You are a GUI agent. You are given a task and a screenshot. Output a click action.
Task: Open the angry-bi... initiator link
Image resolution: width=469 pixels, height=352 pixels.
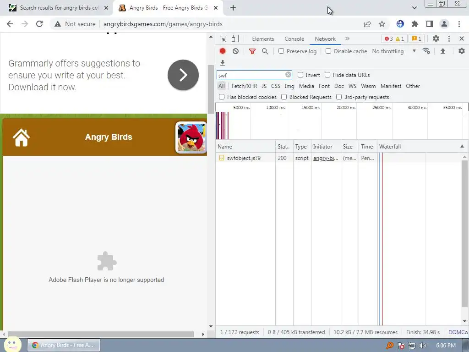tap(326, 158)
